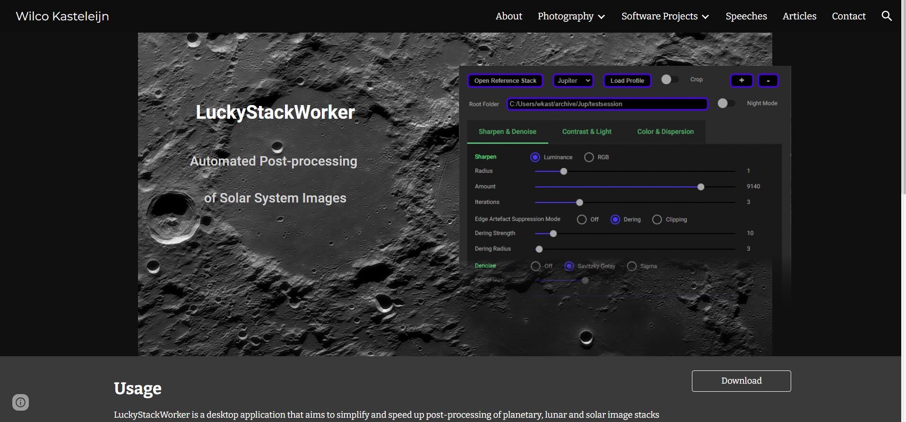Screen dimensions: 906x422
Task: Select the Luminance sharpen option
Action: coord(535,157)
